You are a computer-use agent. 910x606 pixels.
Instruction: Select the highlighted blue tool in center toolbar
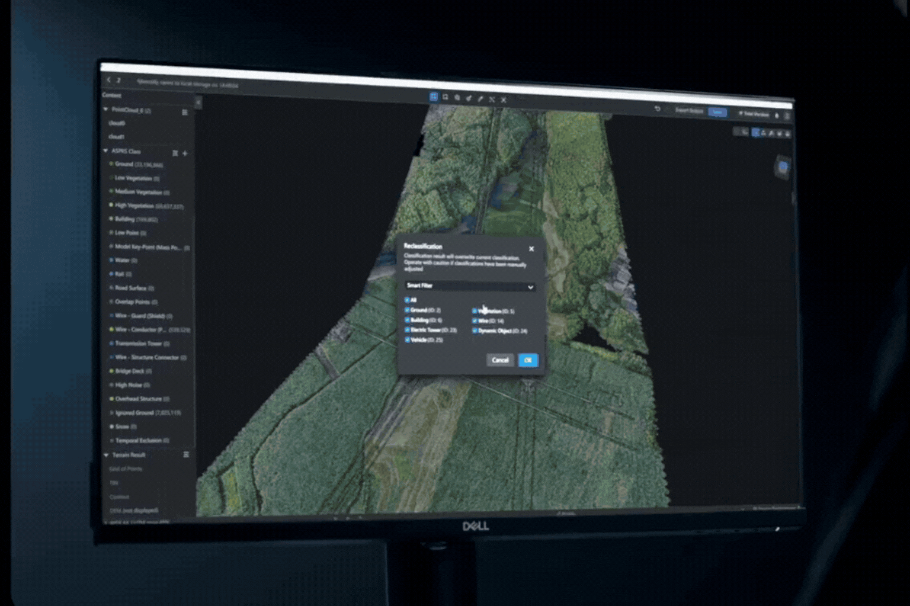[434, 97]
